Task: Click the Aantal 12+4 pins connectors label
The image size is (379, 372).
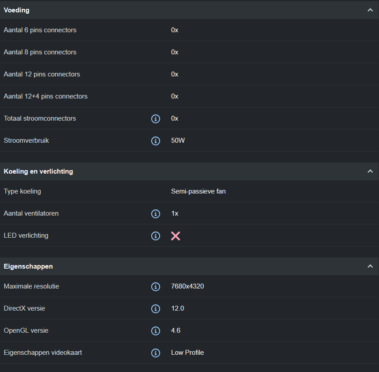Action: [x=46, y=96]
